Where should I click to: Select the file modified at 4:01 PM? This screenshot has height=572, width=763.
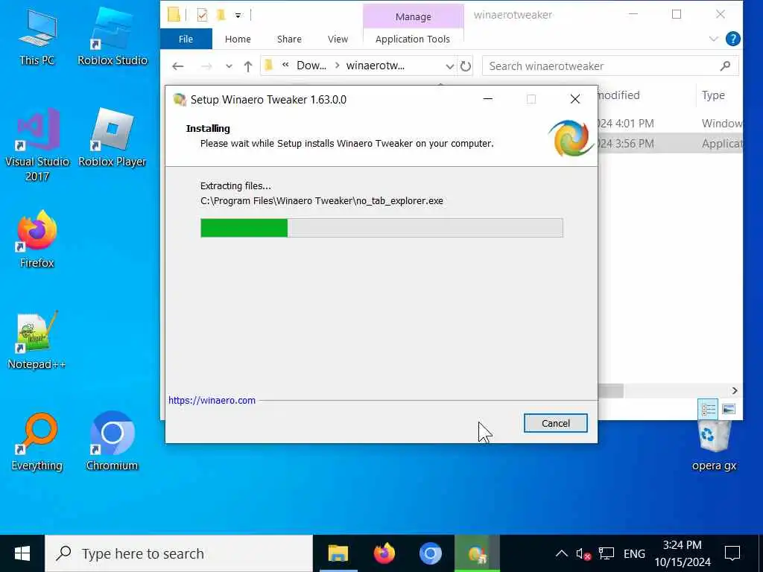[x=670, y=124]
